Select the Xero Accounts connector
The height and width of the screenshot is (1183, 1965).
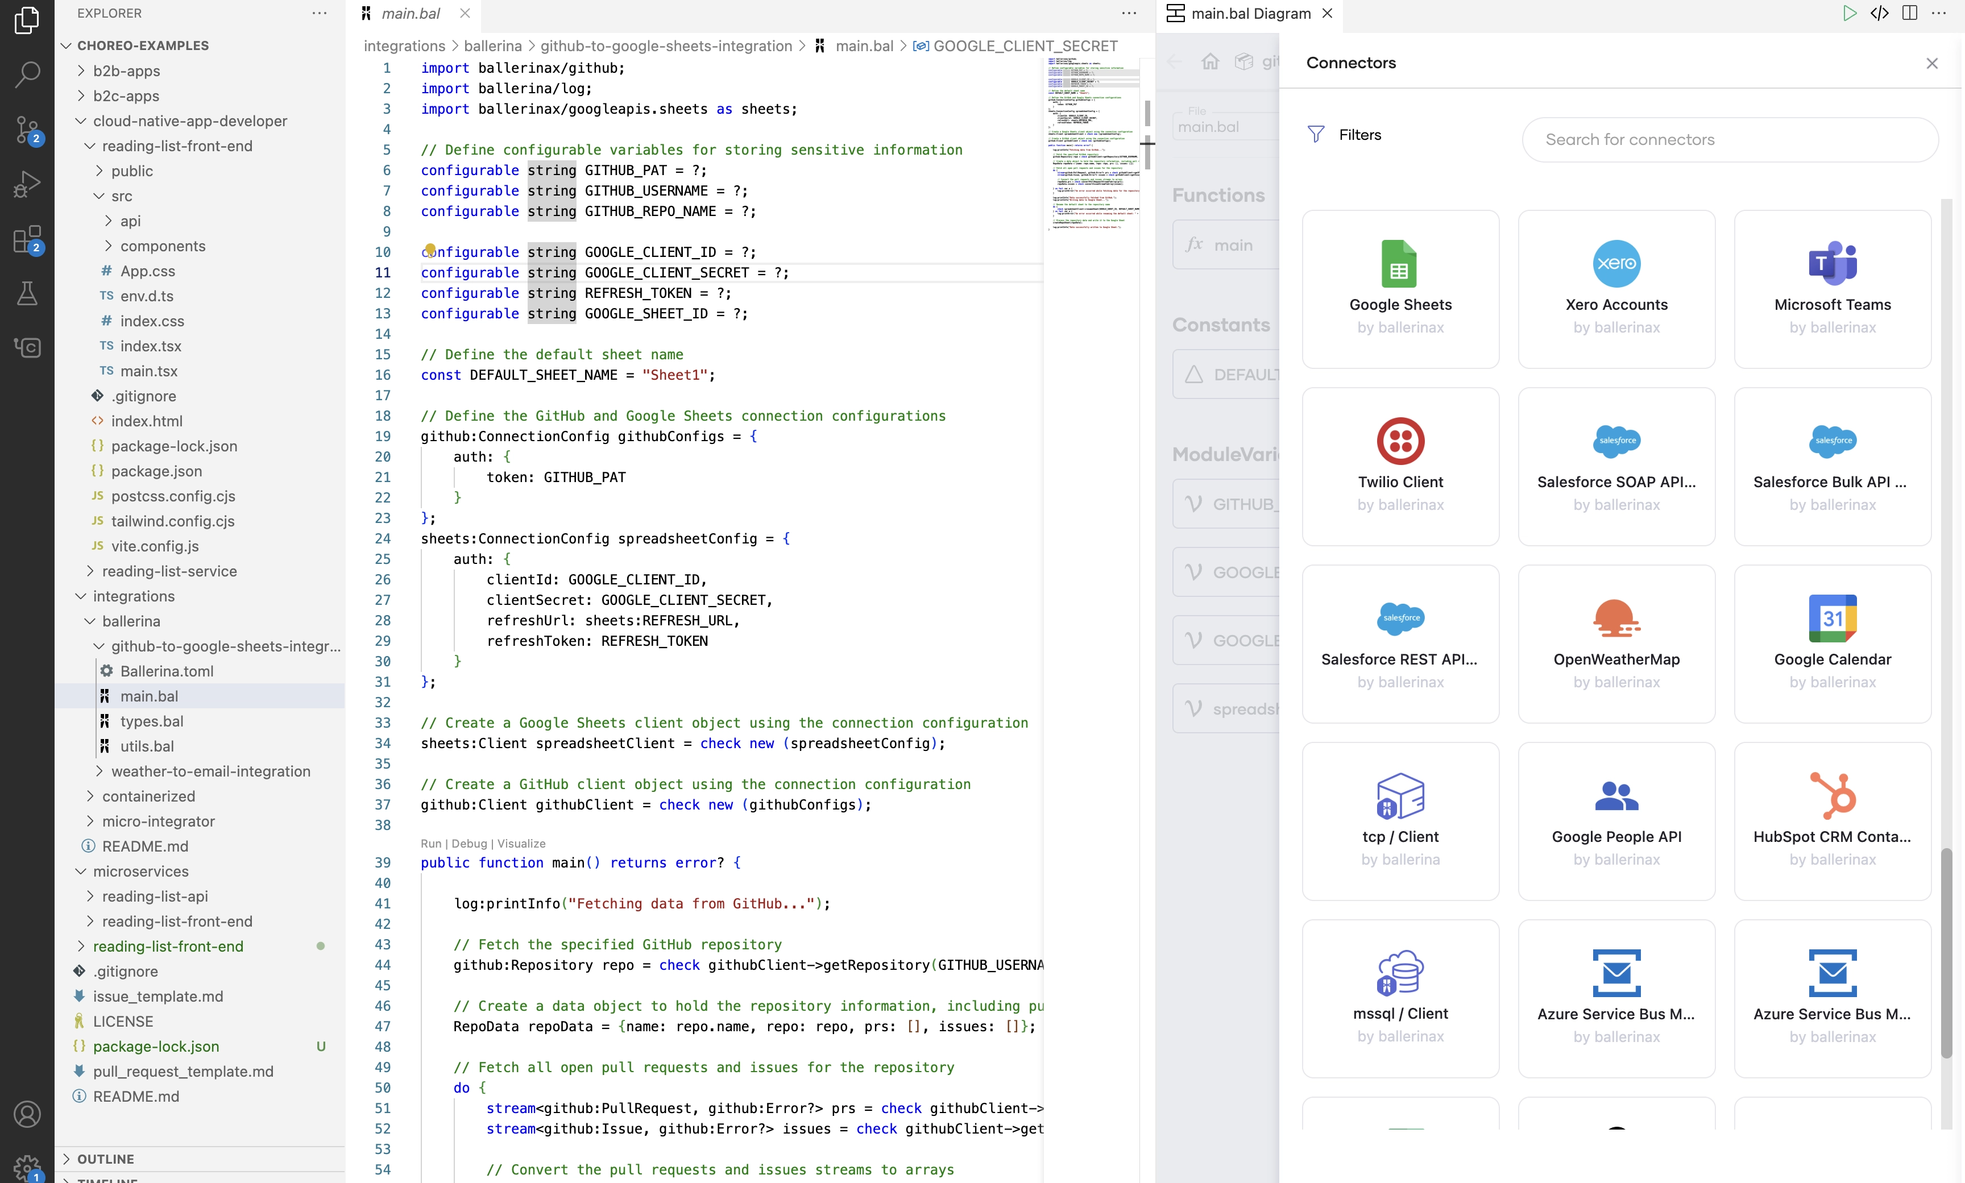click(1616, 289)
